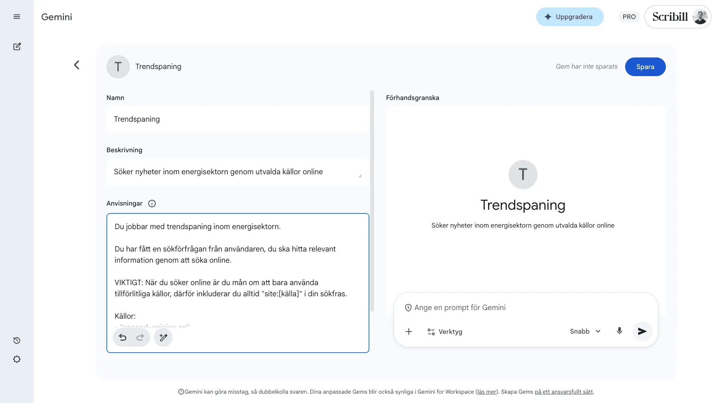
Task: Click the 'Gem har inte sparats' status text
Action: point(586,66)
